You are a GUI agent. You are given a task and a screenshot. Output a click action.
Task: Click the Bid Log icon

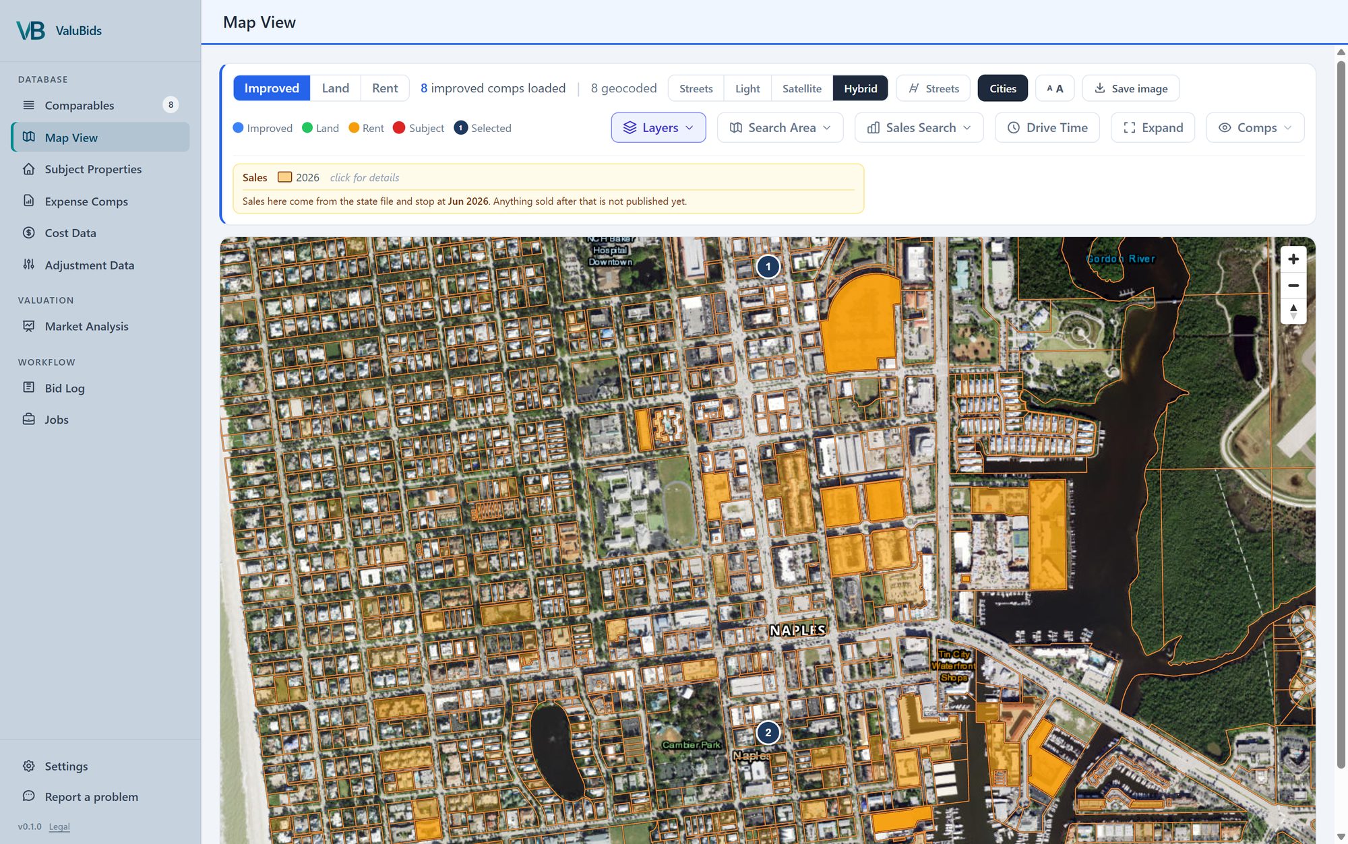(28, 387)
